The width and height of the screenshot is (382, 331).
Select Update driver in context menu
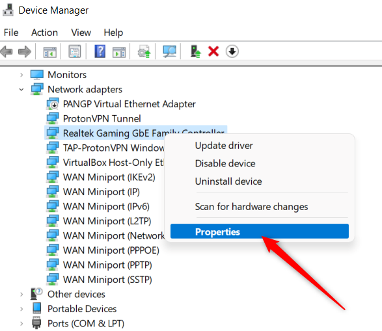point(224,146)
